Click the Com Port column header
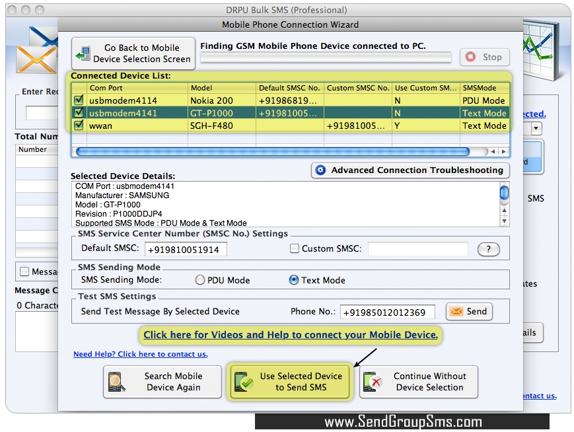The image size is (574, 432). coord(137,88)
